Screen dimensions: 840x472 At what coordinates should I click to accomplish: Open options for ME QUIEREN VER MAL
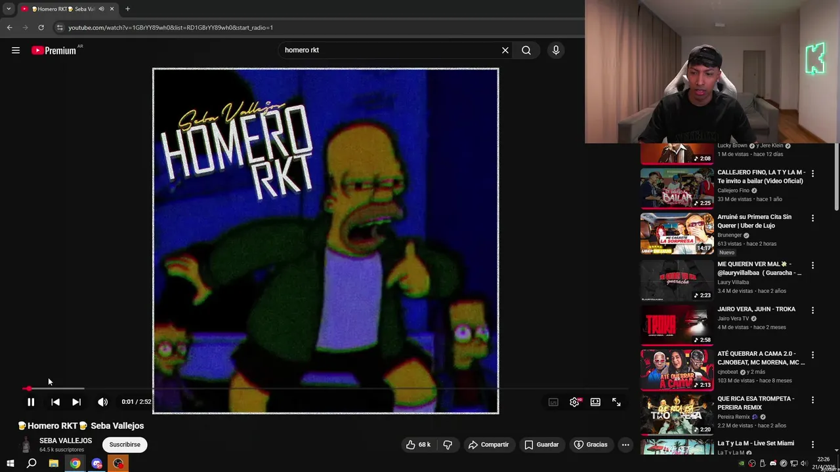coord(812,265)
